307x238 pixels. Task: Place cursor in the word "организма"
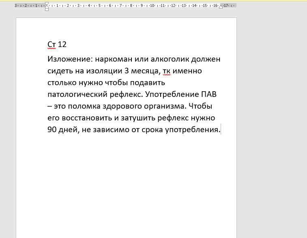tap(178, 107)
